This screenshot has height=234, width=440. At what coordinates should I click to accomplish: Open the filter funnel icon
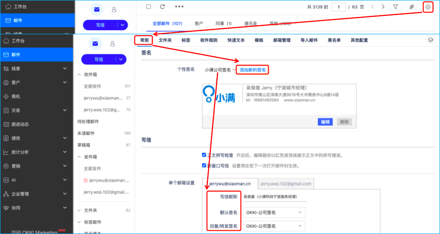396,7
